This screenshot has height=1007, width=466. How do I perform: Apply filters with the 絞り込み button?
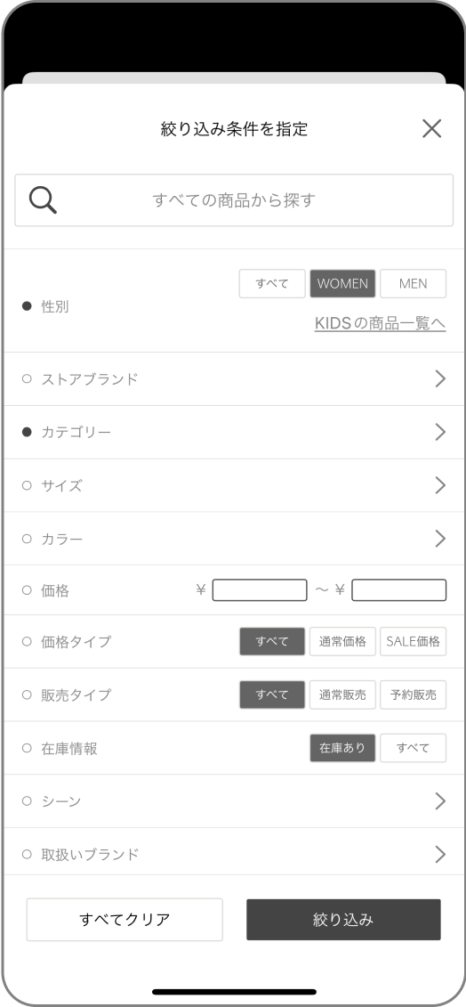(343, 920)
